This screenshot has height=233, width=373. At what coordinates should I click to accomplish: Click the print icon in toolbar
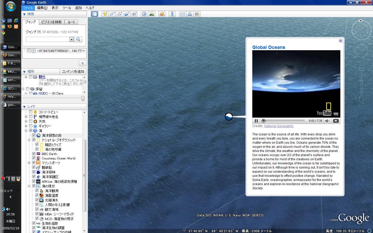coord(190,14)
